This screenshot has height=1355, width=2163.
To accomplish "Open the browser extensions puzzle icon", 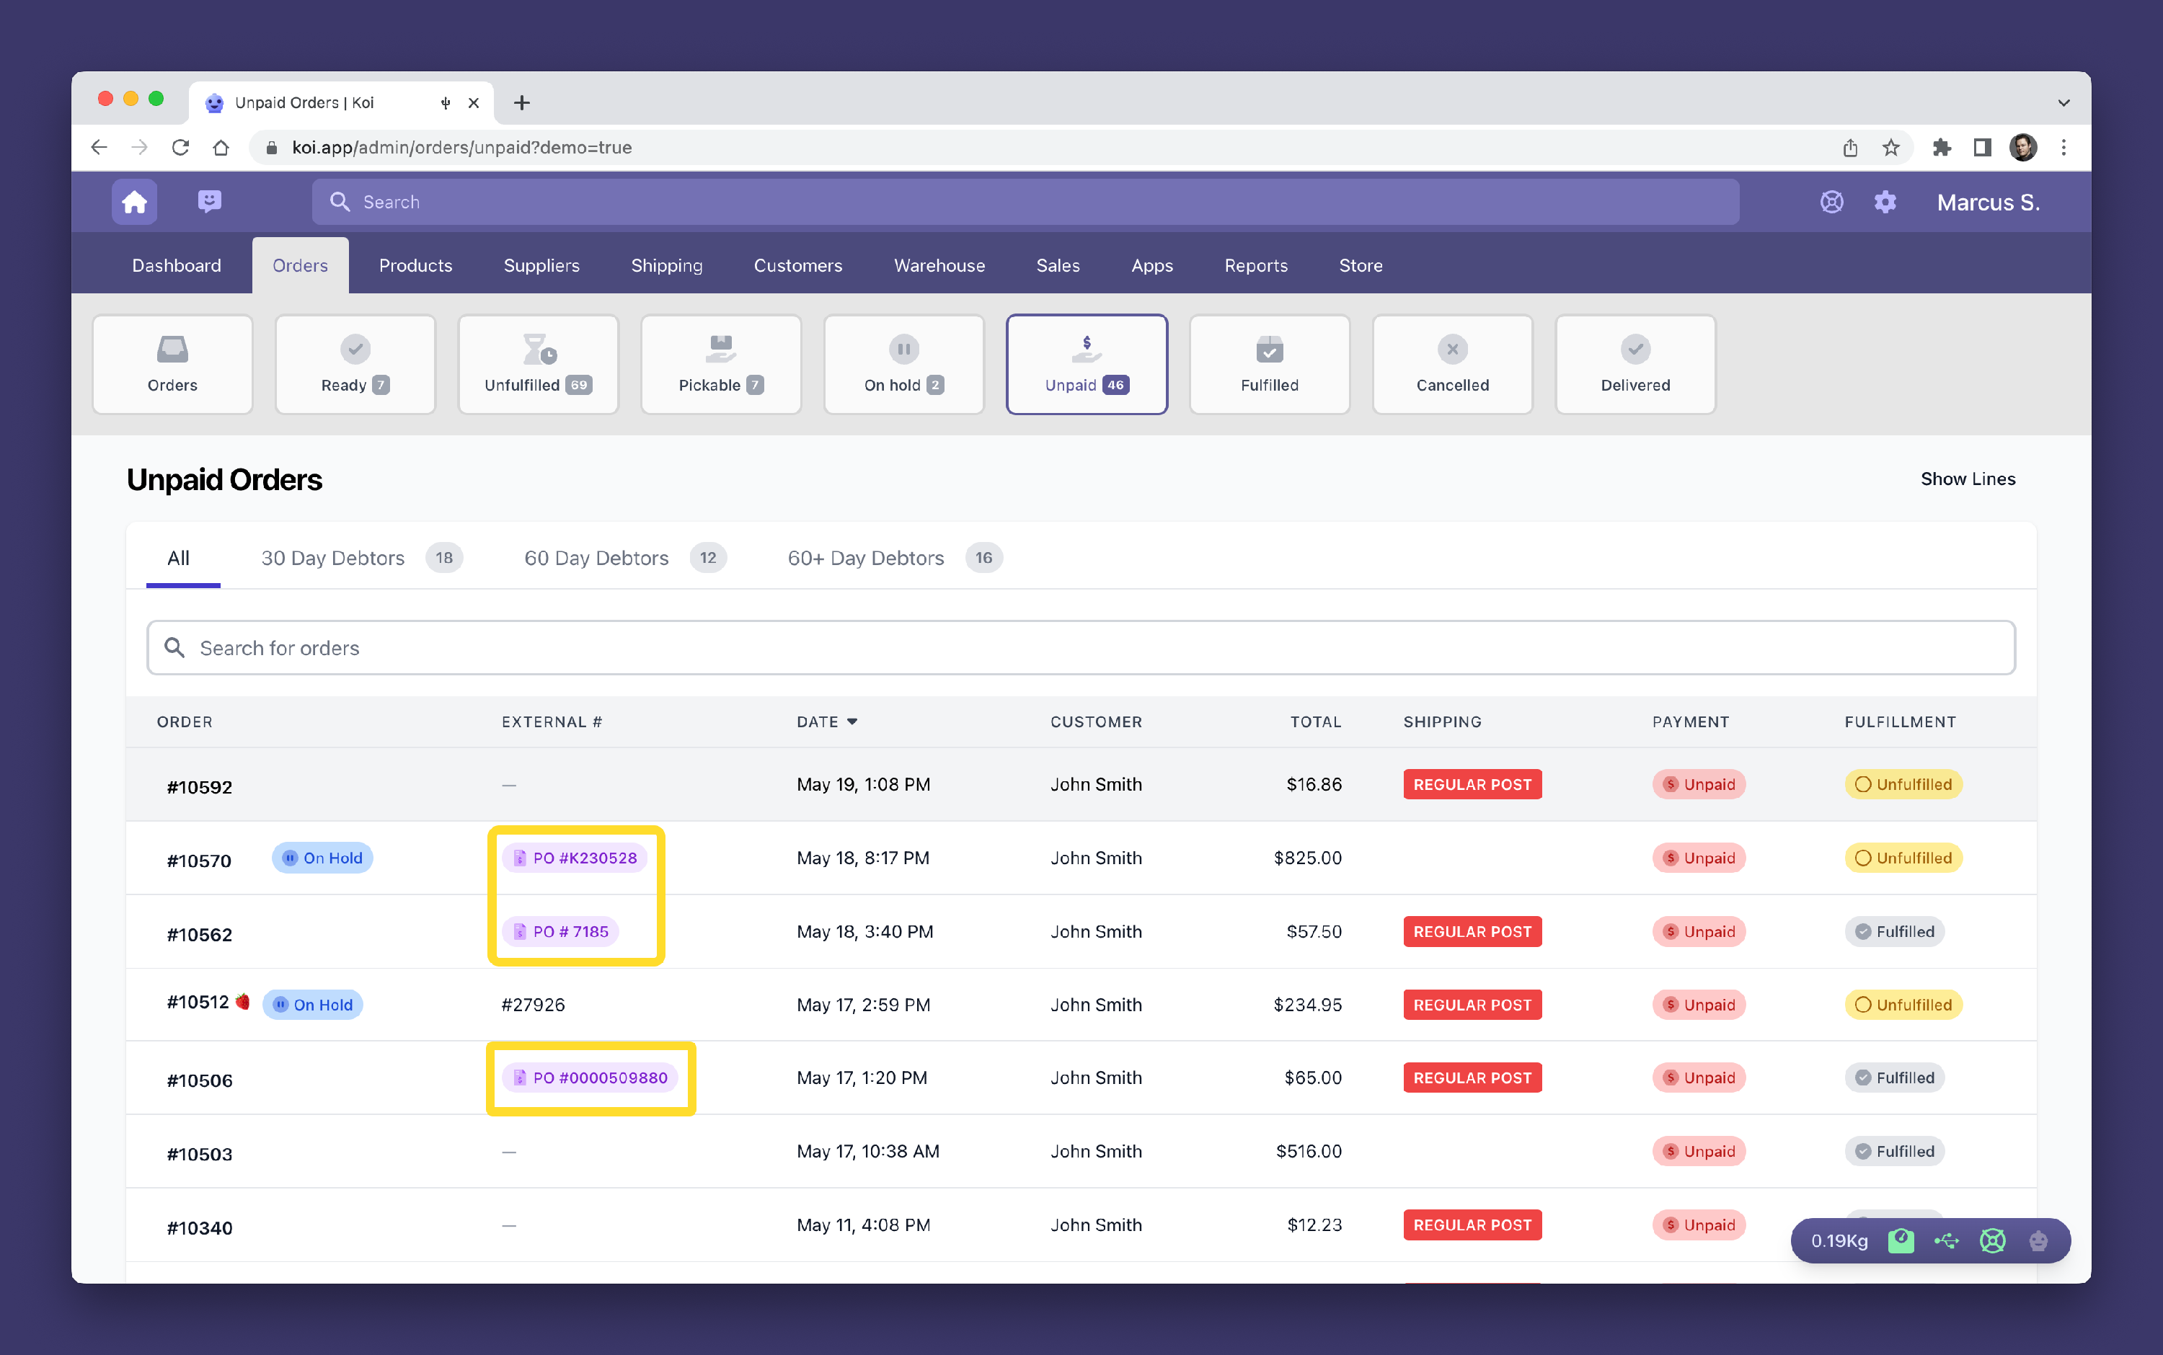I will pos(1941,147).
